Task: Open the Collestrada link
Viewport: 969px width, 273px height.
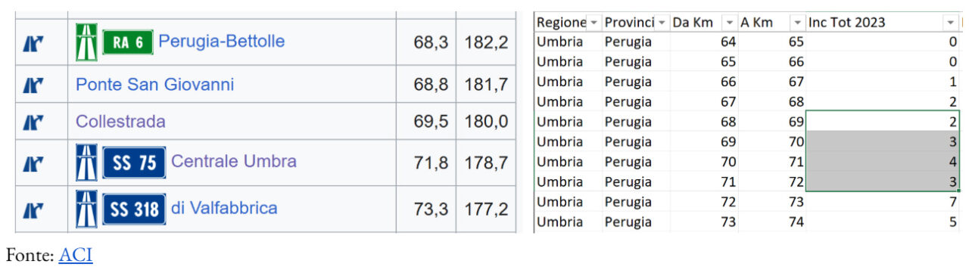Action: click(x=120, y=122)
